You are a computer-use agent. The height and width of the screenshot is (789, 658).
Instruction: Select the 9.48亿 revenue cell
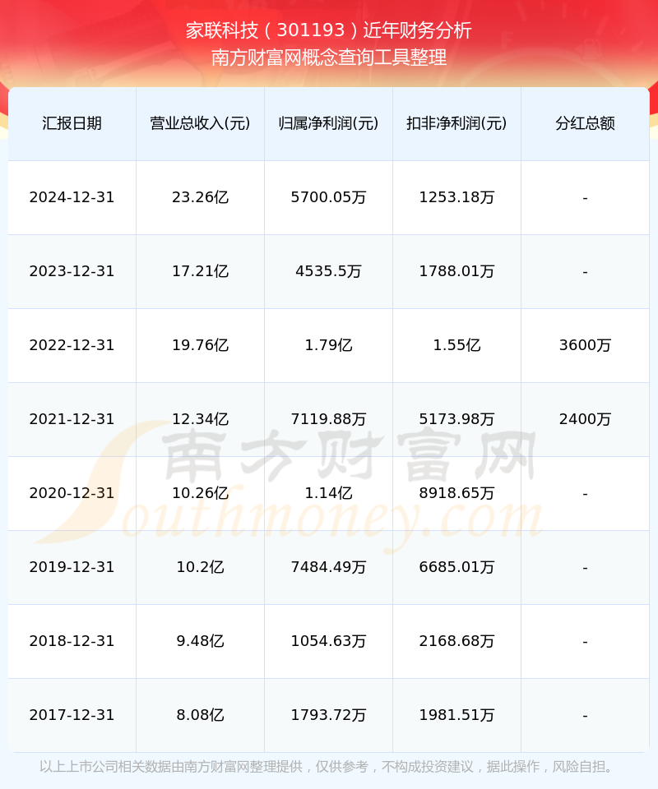(x=201, y=641)
